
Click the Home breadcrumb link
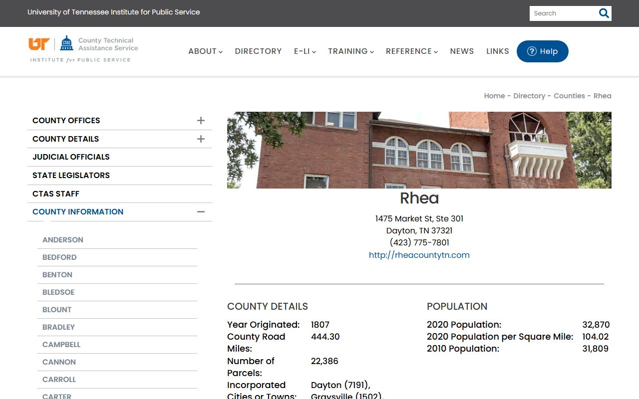[494, 96]
